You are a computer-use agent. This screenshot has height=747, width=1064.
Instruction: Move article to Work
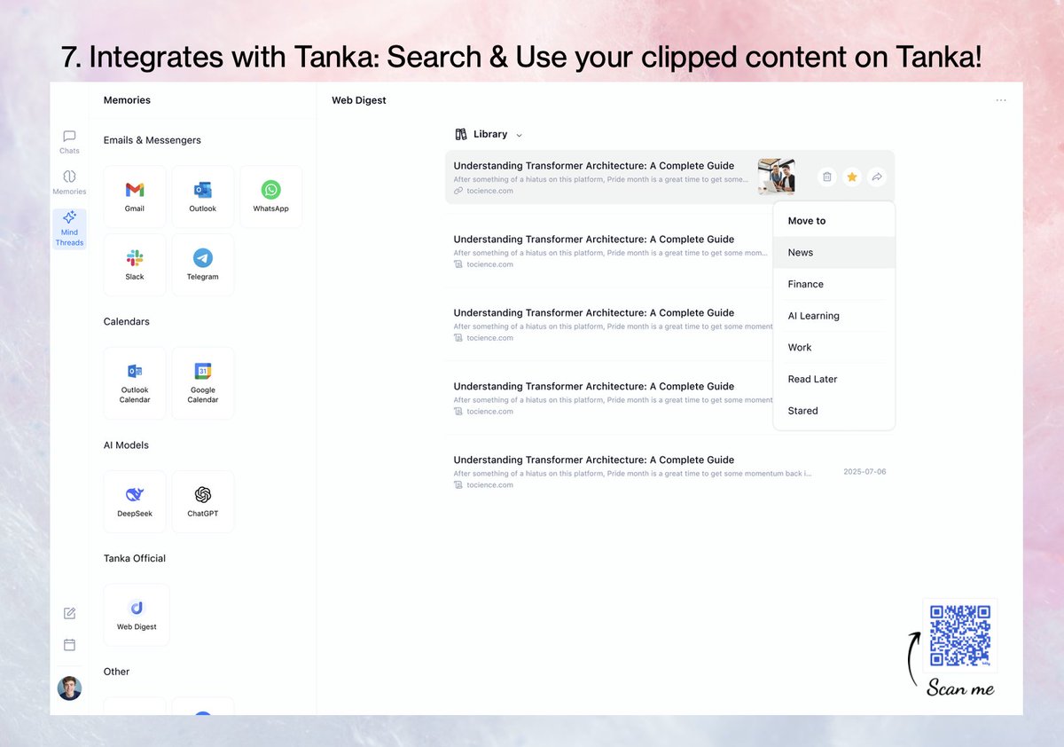click(x=834, y=348)
